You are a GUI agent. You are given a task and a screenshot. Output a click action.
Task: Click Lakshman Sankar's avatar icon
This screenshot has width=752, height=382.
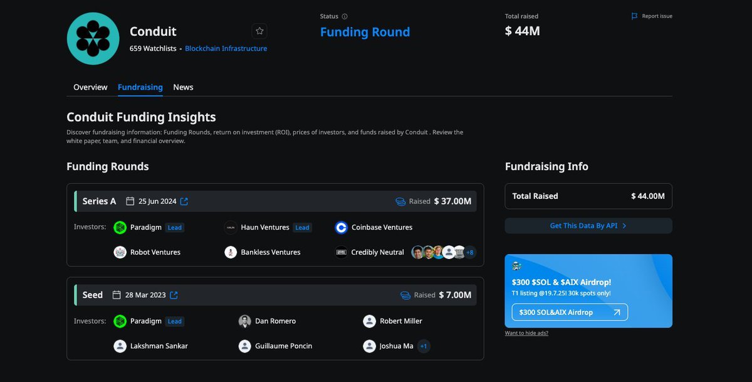pos(120,346)
